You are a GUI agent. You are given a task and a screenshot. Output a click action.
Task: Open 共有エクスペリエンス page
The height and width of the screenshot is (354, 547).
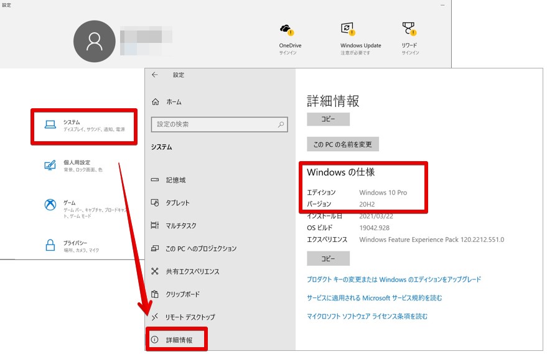192,271
